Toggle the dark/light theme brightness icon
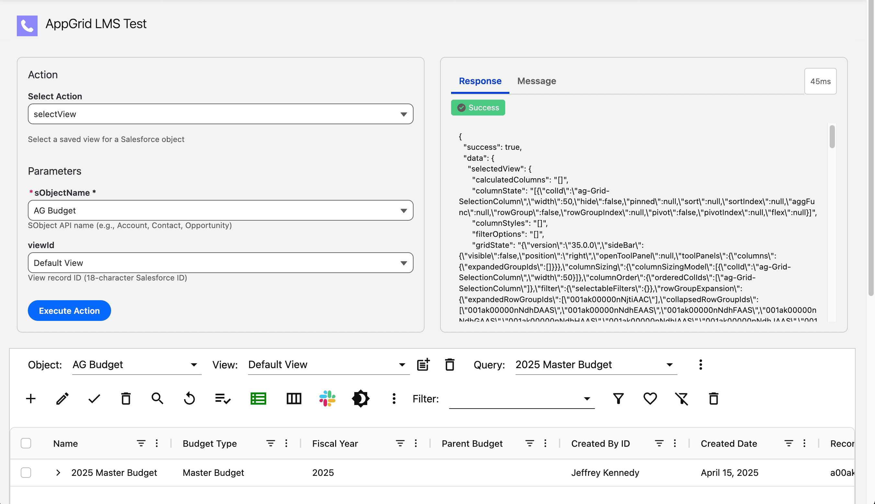This screenshot has height=504, width=875. click(x=360, y=399)
